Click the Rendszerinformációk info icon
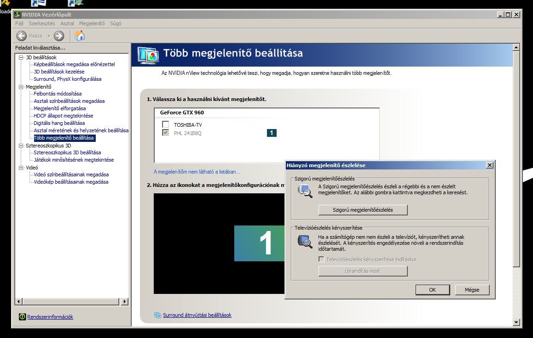The width and height of the screenshot is (533, 338). [x=23, y=316]
